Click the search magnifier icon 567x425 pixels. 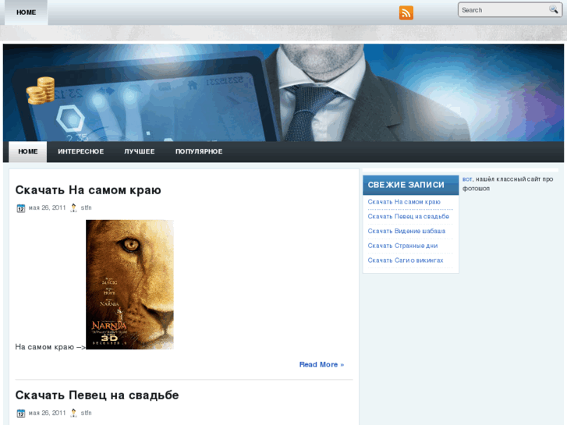click(553, 9)
